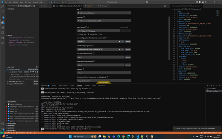Open the Explorer view in activity bar
The image size is (222, 139).
click(3, 7)
